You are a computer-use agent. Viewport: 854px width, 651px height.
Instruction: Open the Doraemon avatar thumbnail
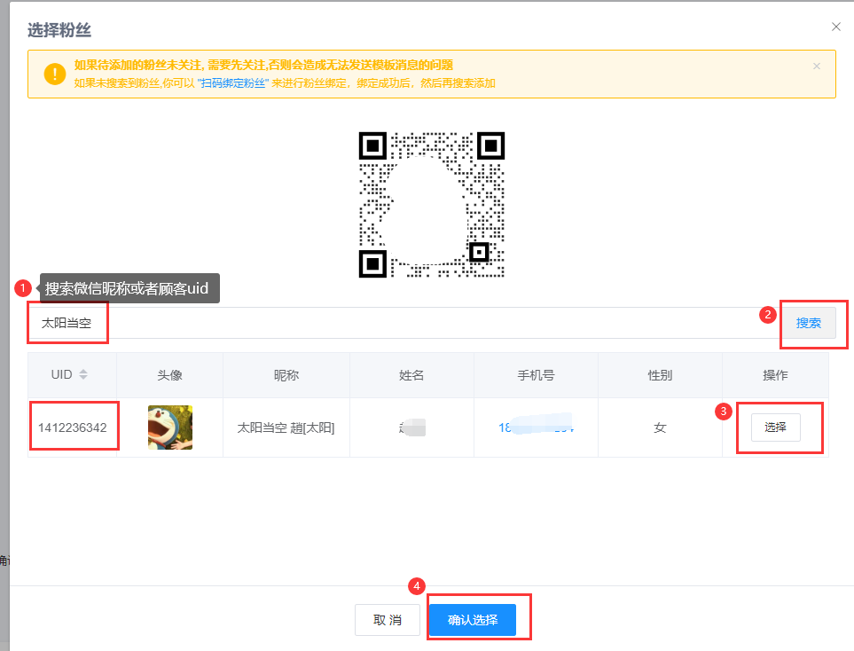click(x=170, y=427)
